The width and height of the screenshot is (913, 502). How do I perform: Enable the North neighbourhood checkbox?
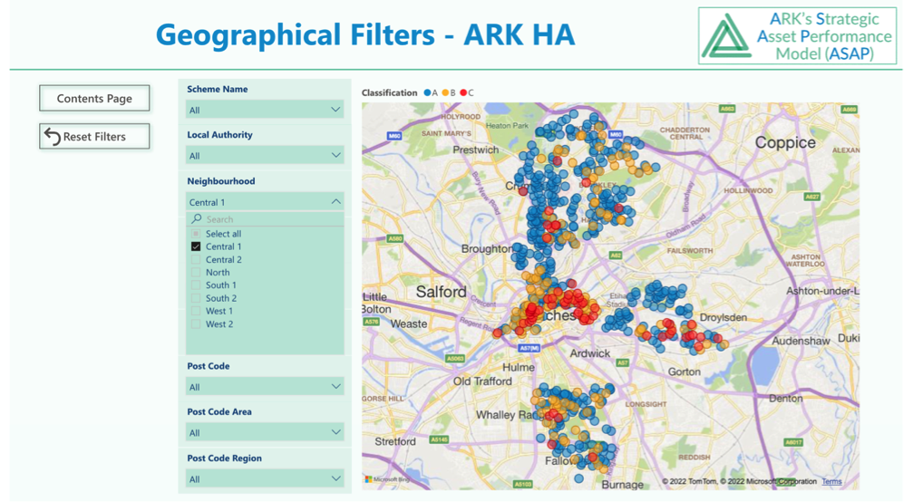[x=196, y=272]
